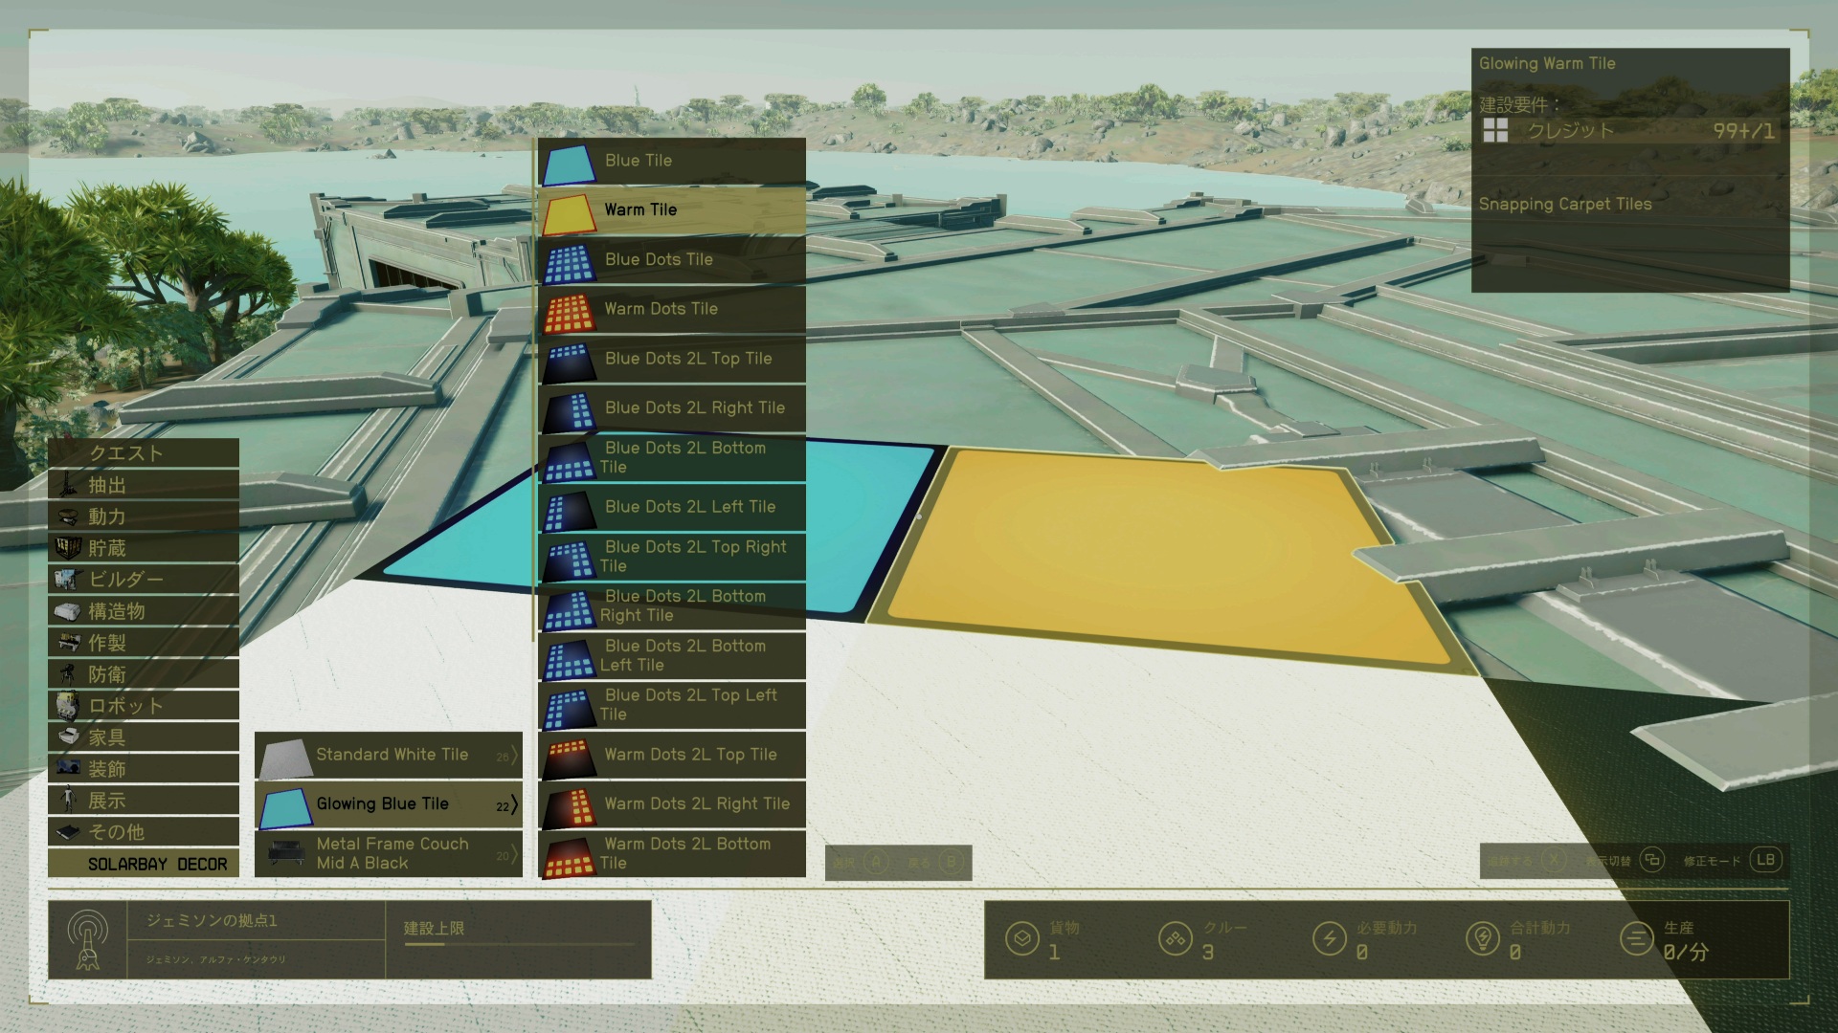The width and height of the screenshot is (1838, 1033).
Task: Click the ロボット robot category icon
Action: point(68,706)
